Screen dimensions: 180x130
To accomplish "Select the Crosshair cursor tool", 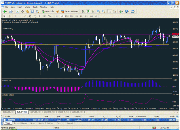I will [x=9, y=16].
